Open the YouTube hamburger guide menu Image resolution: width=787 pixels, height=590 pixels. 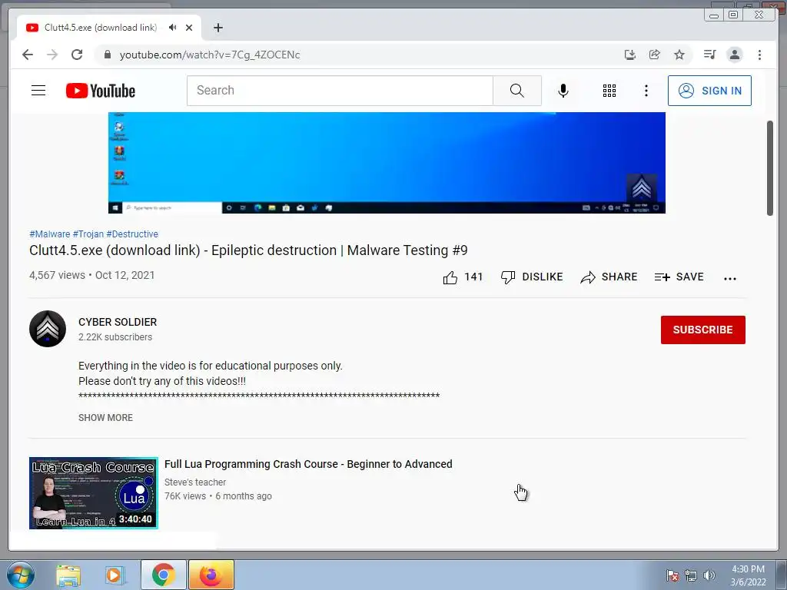[38, 91]
